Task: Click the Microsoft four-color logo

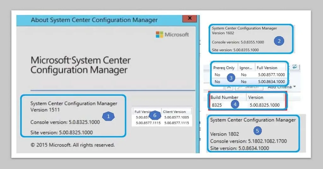Action: (159, 35)
